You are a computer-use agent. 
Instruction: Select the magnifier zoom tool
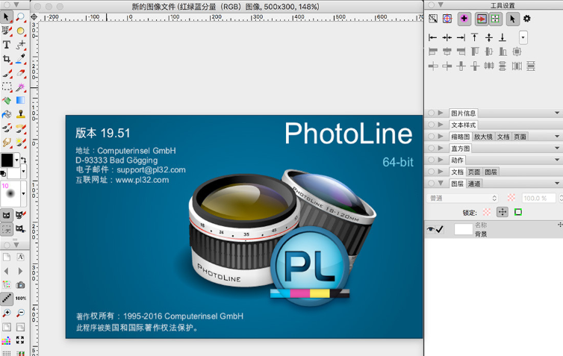coord(21,17)
